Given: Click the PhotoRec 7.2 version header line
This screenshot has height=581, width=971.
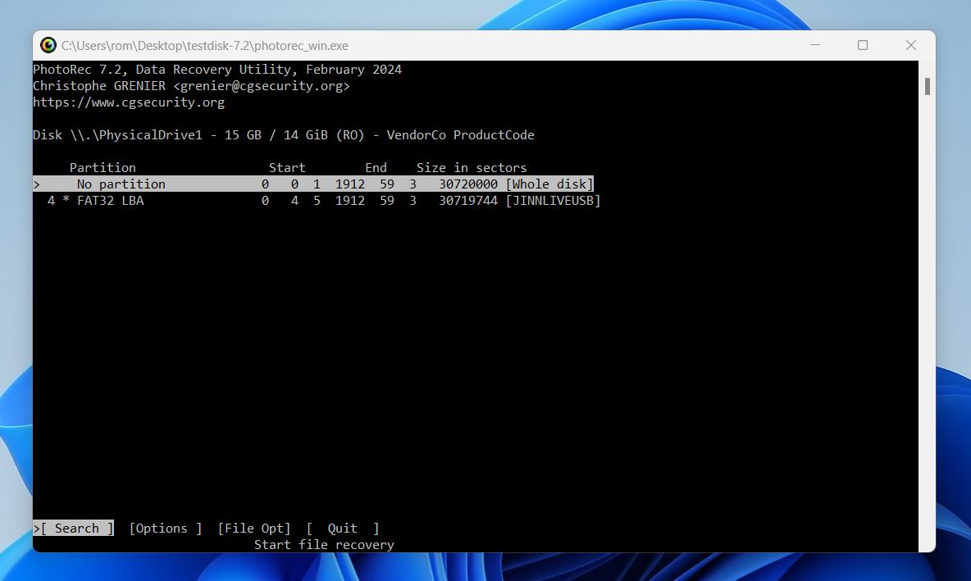Looking at the screenshot, I should tap(217, 70).
